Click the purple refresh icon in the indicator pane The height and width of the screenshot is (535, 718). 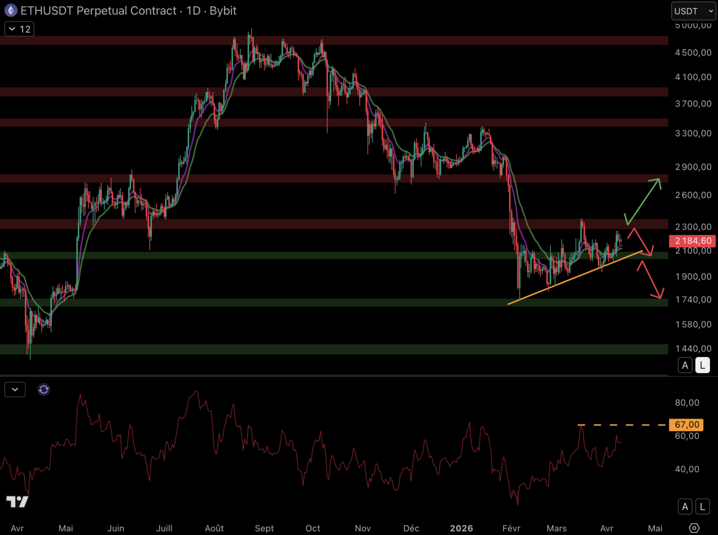pos(44,390)
